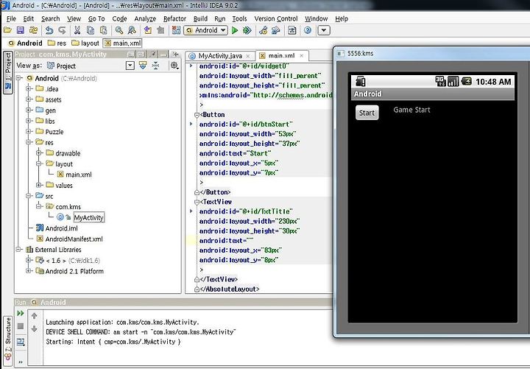530x369 pixels.
Task: Open the Settings wrench icon
Action: pyautogui.click(x=263, y=30)
